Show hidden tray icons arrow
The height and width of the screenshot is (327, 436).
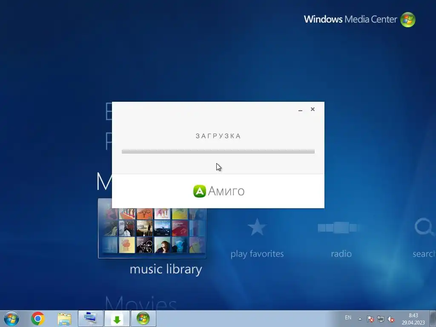pyautogui.click(x=360, y=319)
